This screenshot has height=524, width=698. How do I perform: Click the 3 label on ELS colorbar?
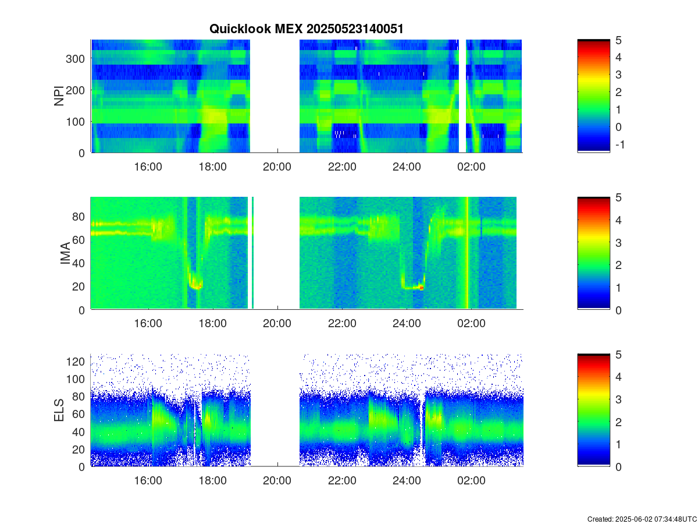pyautogui.click(x=619, y=399)
